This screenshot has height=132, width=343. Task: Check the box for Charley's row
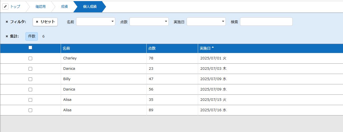[x=30, y=58]
